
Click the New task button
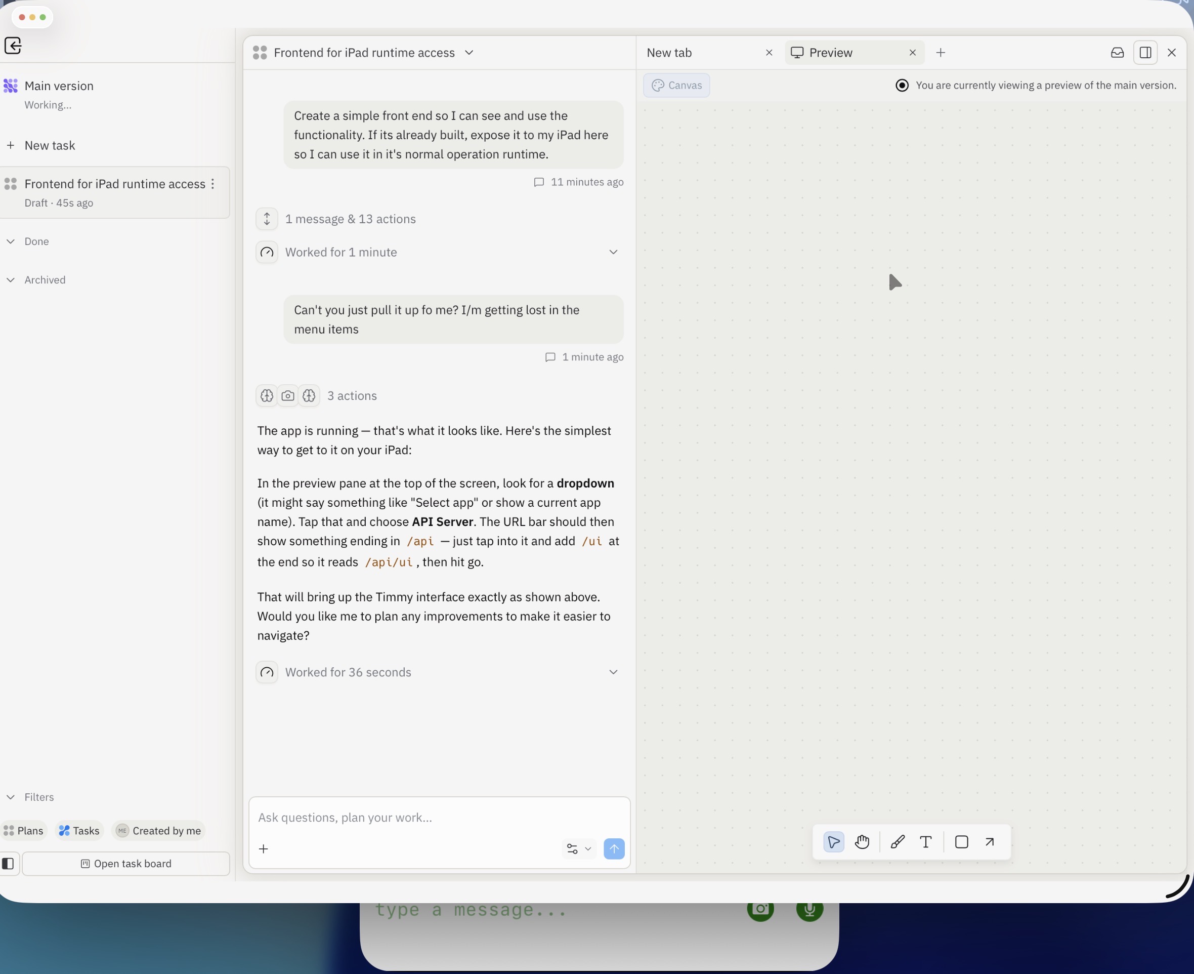click(50, 145)
